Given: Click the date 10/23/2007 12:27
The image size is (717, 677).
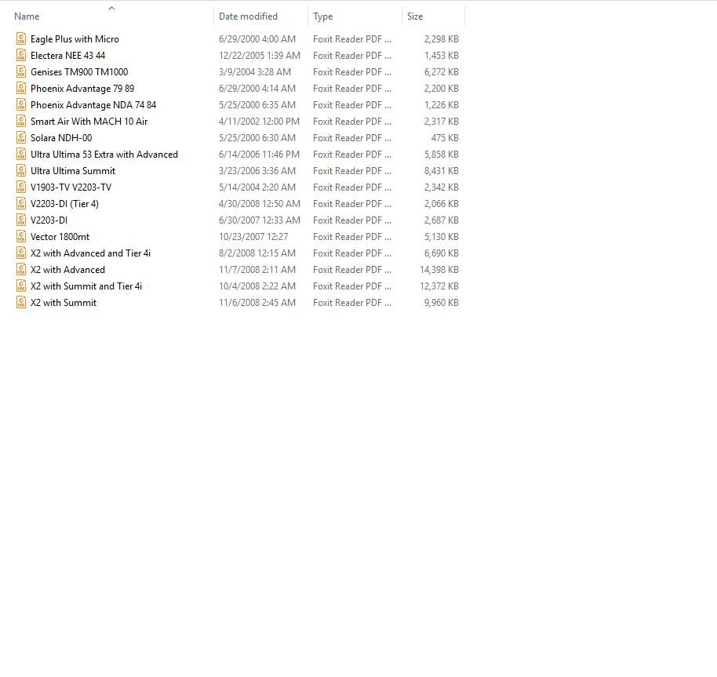Looking at the screenshot, I should click(253, 236).
